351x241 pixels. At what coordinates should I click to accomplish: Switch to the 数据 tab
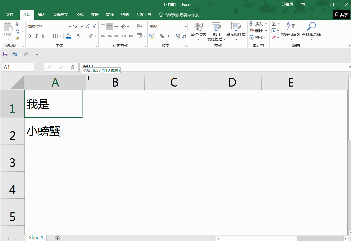[95, 15]
